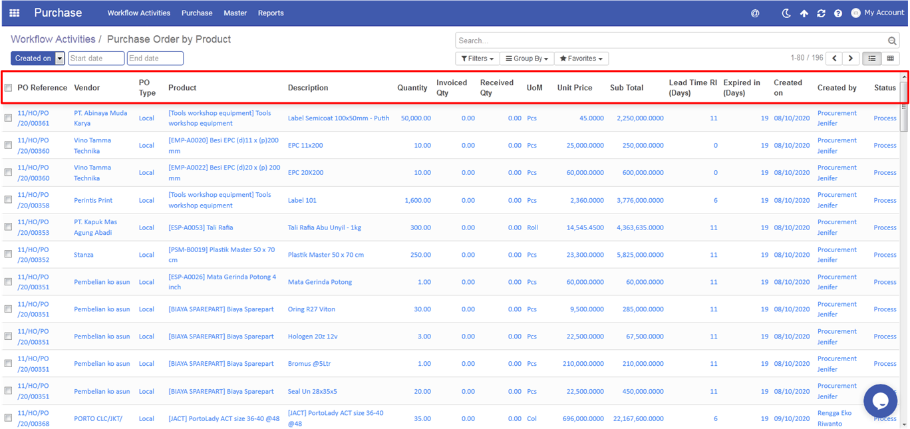Click the Start date input field

pos(96,59)
